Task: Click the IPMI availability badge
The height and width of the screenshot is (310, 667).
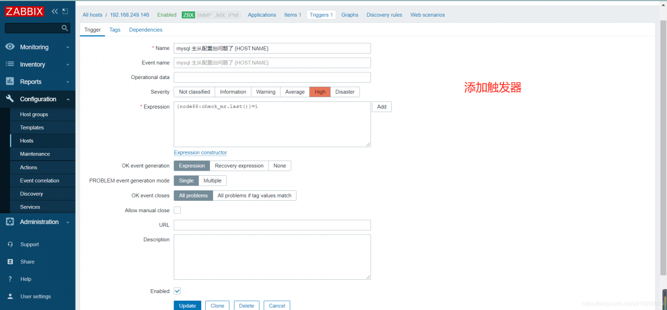Action: tap(233, 15)
